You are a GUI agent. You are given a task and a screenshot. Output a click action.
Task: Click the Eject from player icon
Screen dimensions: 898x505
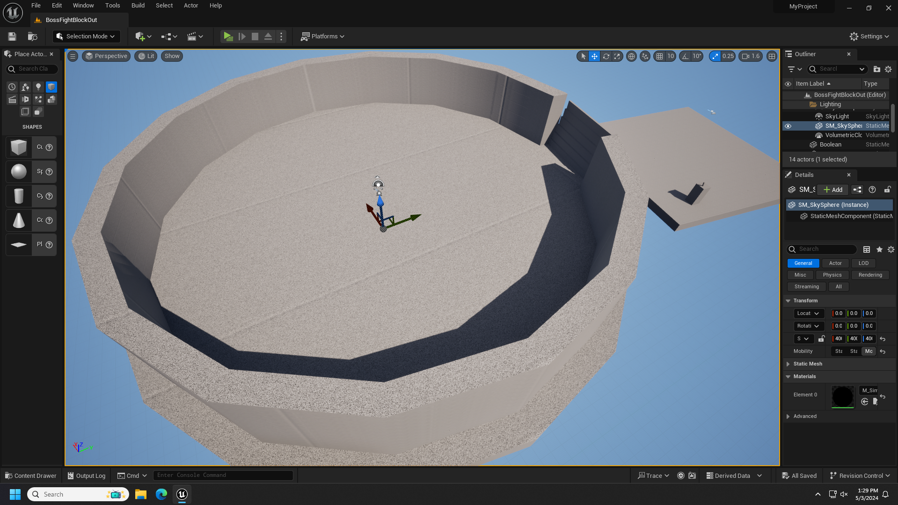[x=268, y=37]
